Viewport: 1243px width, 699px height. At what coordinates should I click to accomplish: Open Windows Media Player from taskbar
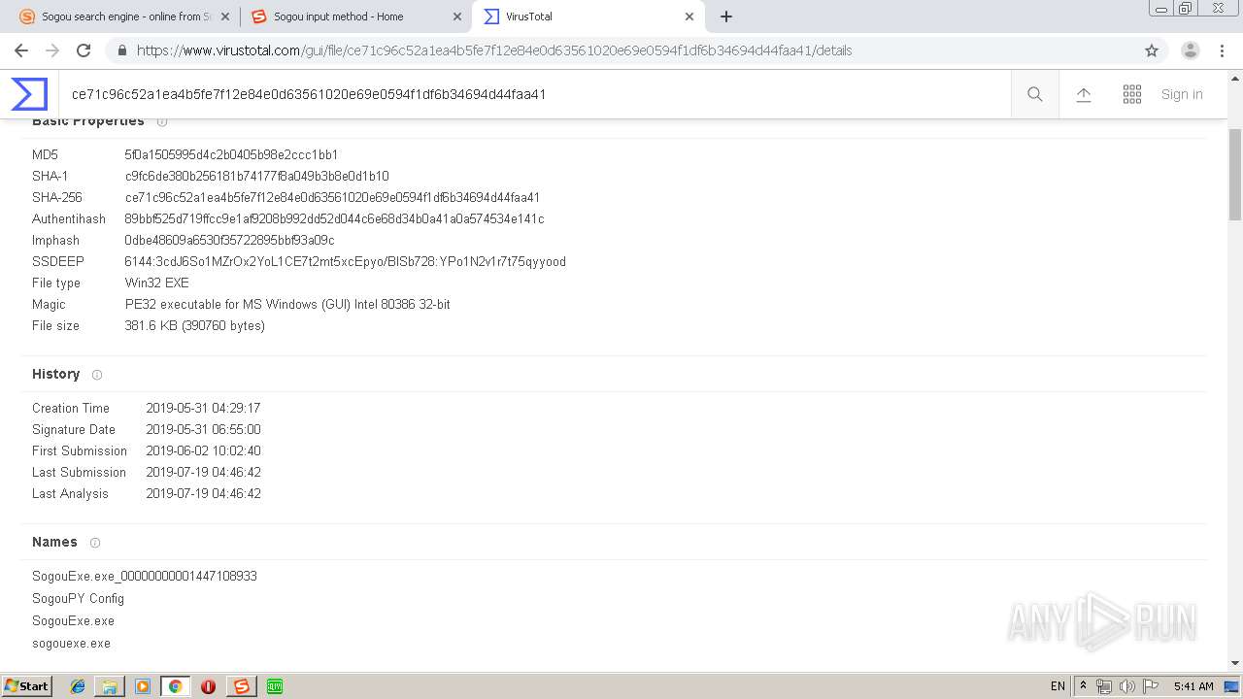143,686
